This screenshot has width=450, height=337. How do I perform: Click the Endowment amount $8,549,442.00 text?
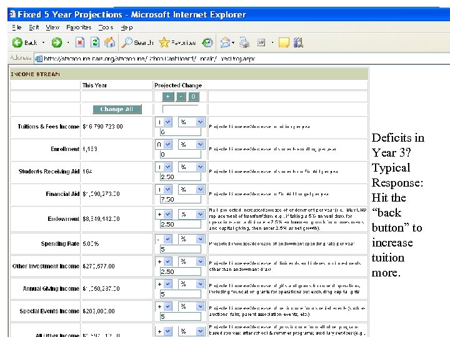[101, 219]
